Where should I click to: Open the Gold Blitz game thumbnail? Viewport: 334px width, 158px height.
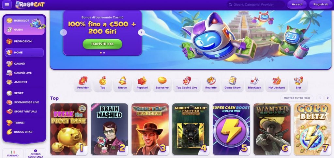(x=312, y=129)
